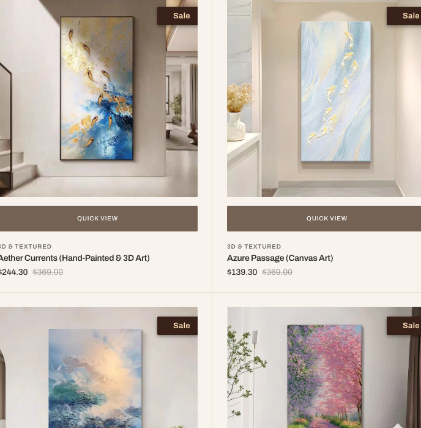Select the Aether Currents koi fish painting image
The image size is (421, 428).
[97, 88]
